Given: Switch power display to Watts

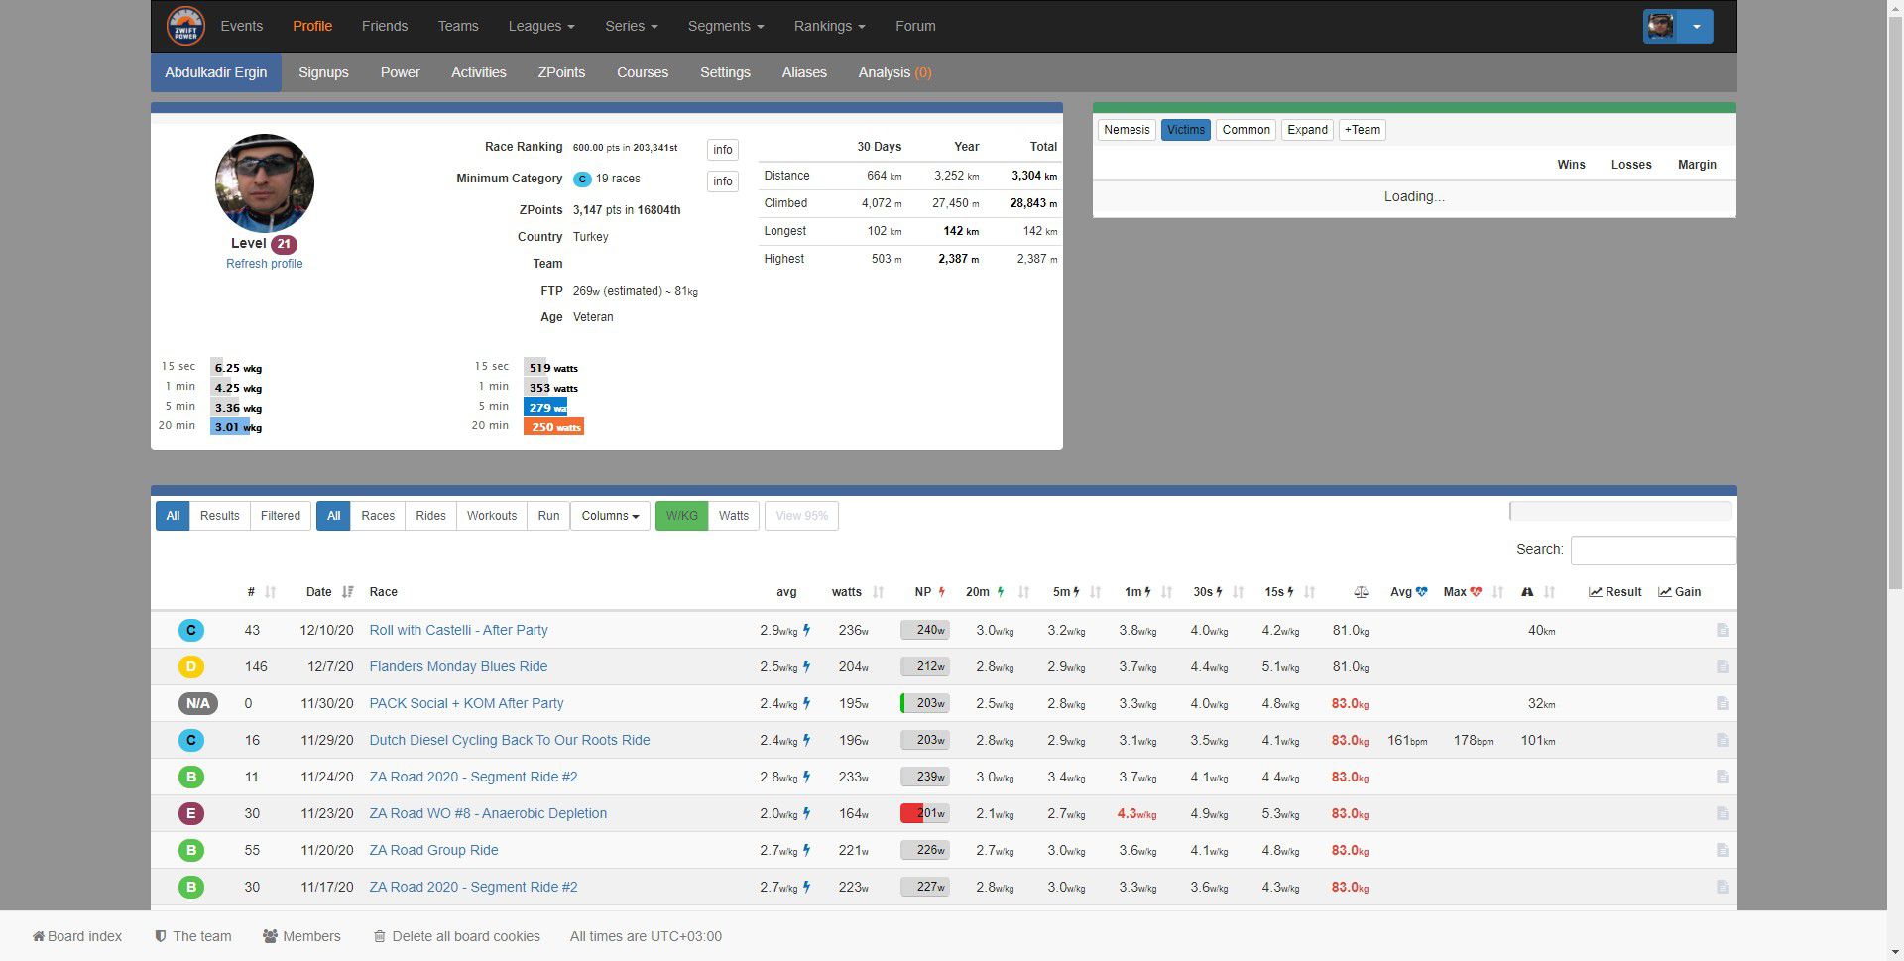Looking at the screenshot, I should coord(734,516).
